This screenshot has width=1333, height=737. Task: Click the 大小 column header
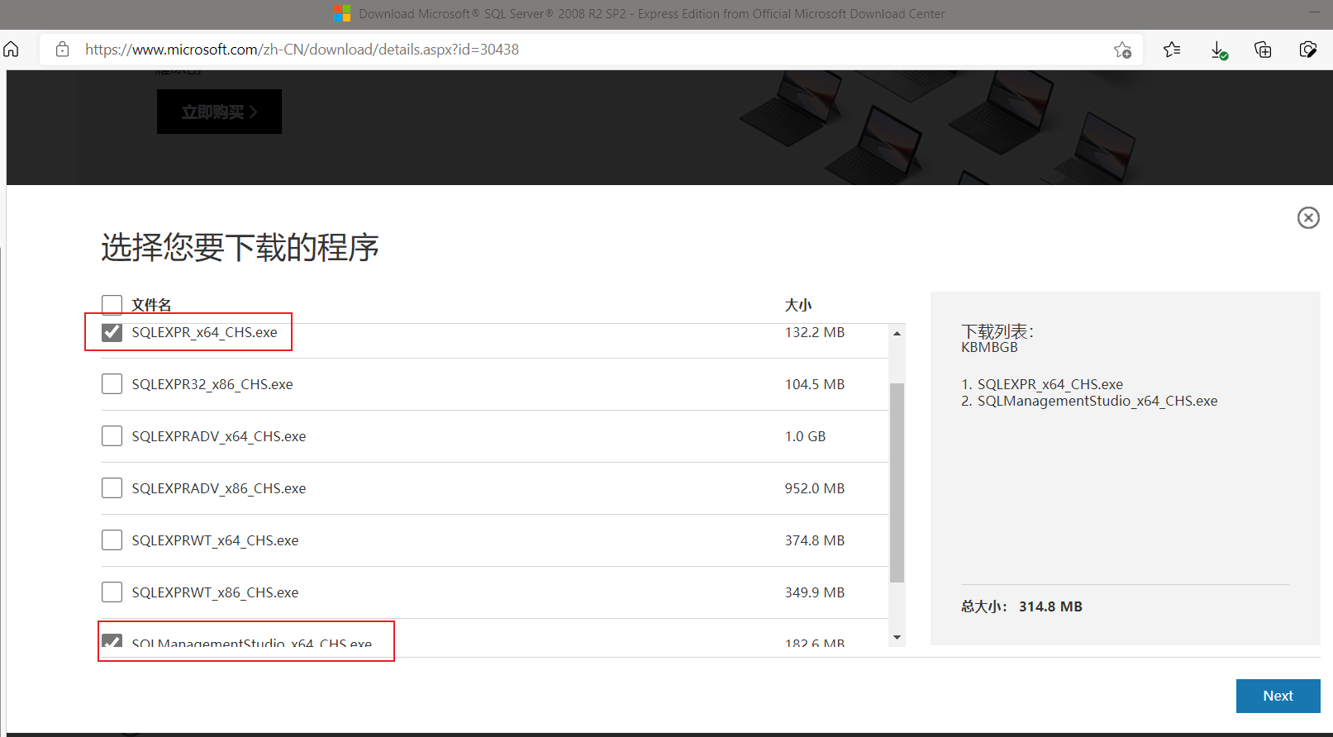[x=798, y=305]
